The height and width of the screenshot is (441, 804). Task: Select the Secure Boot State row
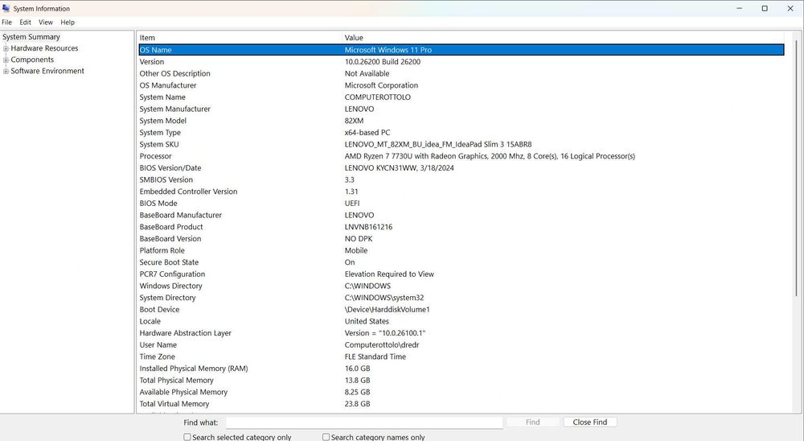[x=461, y=262]
